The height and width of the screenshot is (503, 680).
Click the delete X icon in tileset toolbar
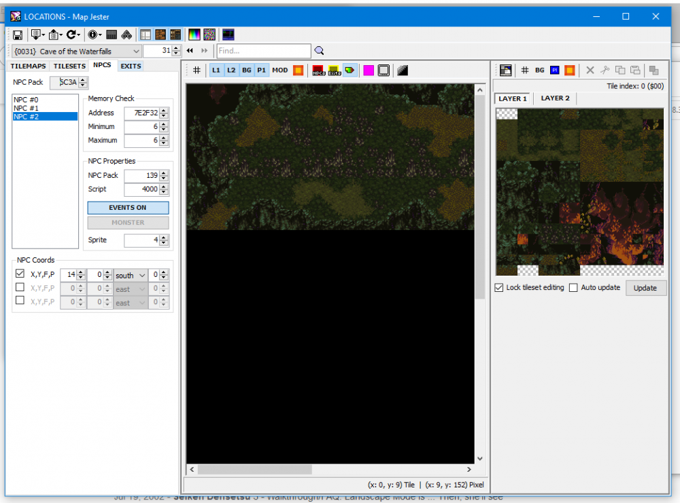click(590, 70)
